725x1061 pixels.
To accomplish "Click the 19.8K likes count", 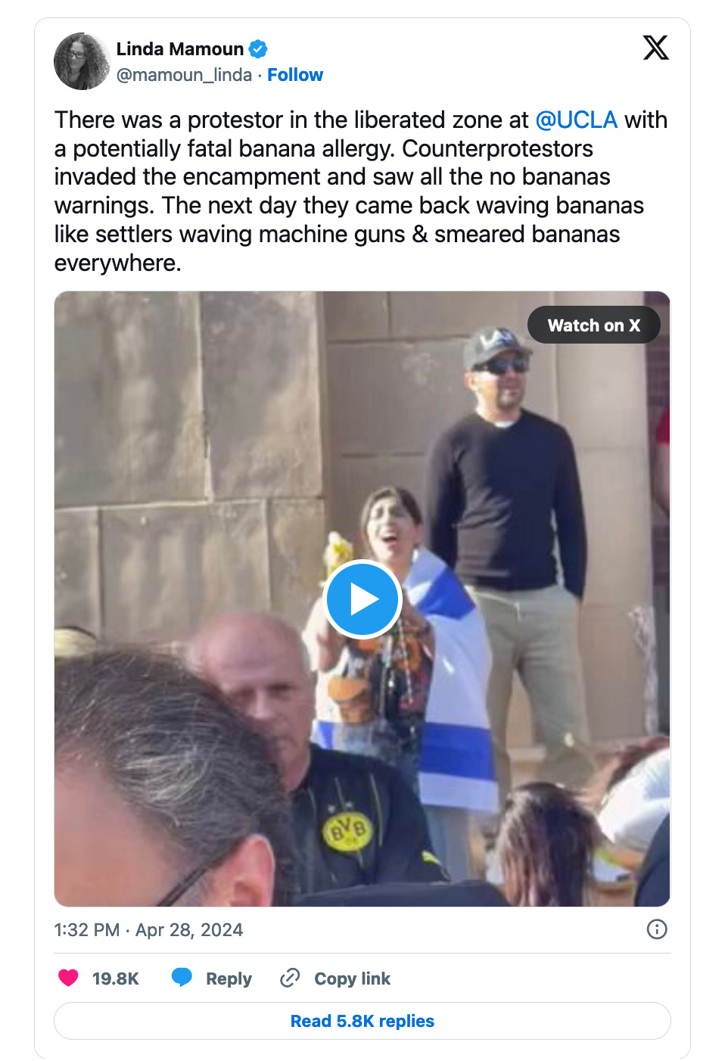I will coord(116,979).
